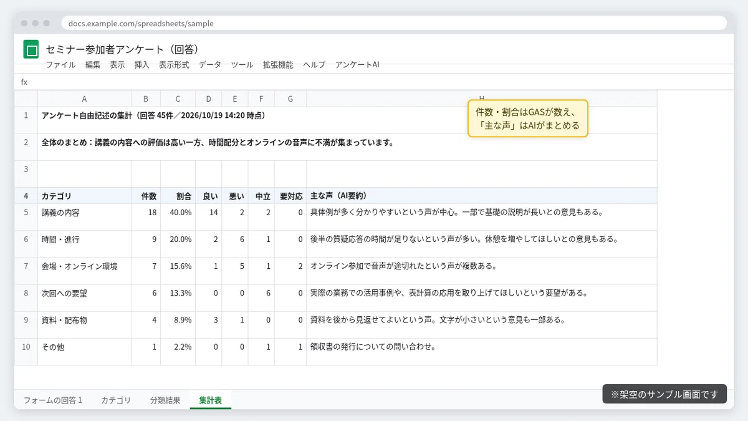Screen dimensions: 748x421
Task: Click the 40.0% ratio cell
Action: click(x=178, y=217)
